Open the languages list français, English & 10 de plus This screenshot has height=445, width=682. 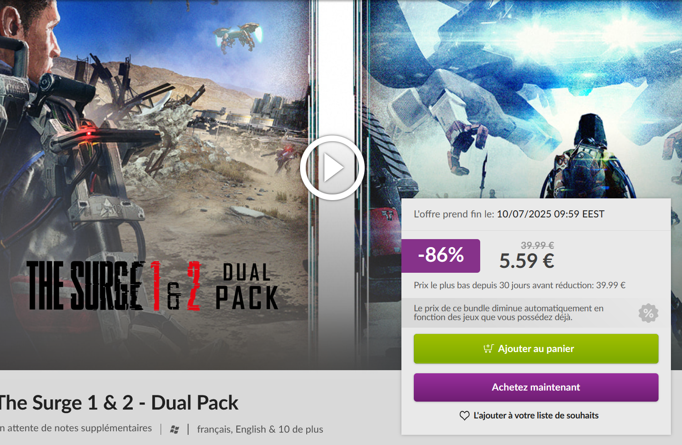(x=260, y=429)
